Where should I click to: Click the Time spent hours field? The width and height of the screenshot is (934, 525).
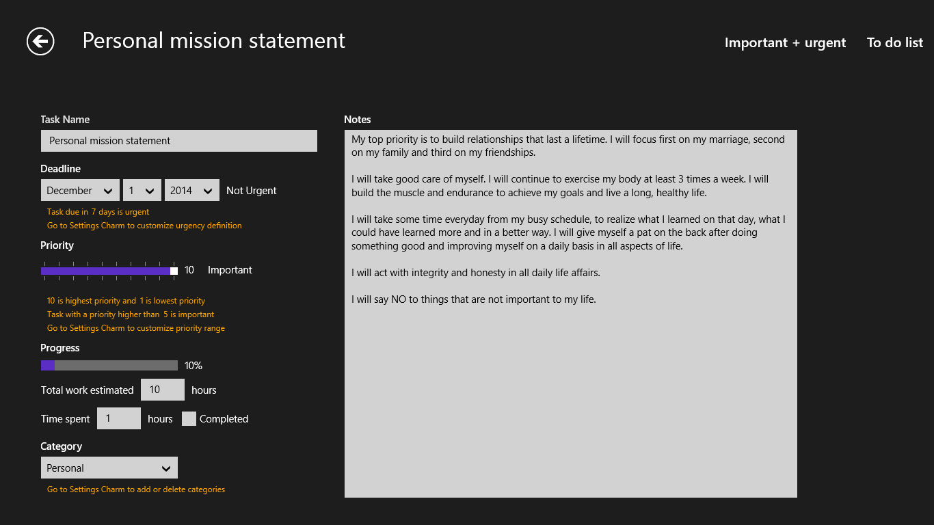pos(118,418)
